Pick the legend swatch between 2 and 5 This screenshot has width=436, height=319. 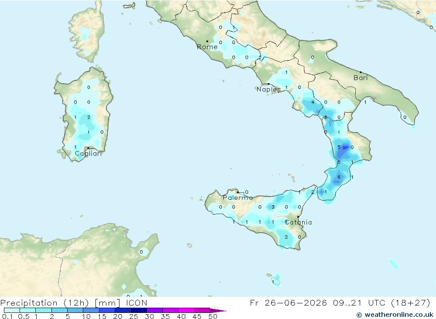[x=59, y=310]
